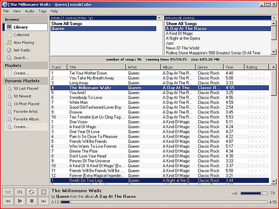Screen dimensions: 279x209
Task: Sort songs by Title column
Action: 97,67
